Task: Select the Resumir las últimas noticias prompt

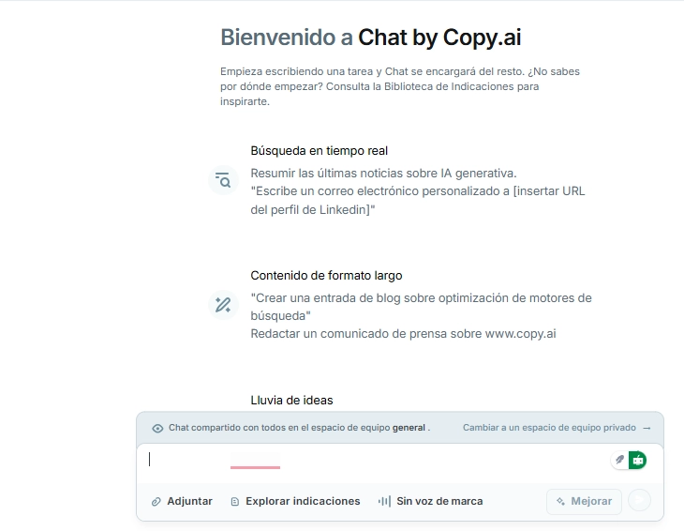Action: (x=383, y=173)
